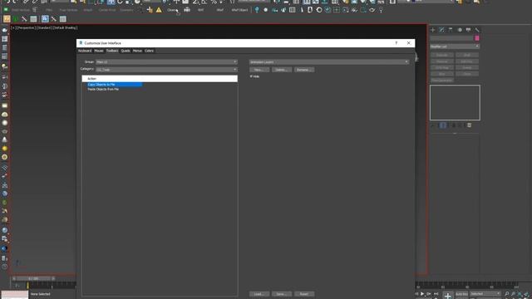Click the Rename... toolbar button

pyautogui.click(x=303, y=70)
